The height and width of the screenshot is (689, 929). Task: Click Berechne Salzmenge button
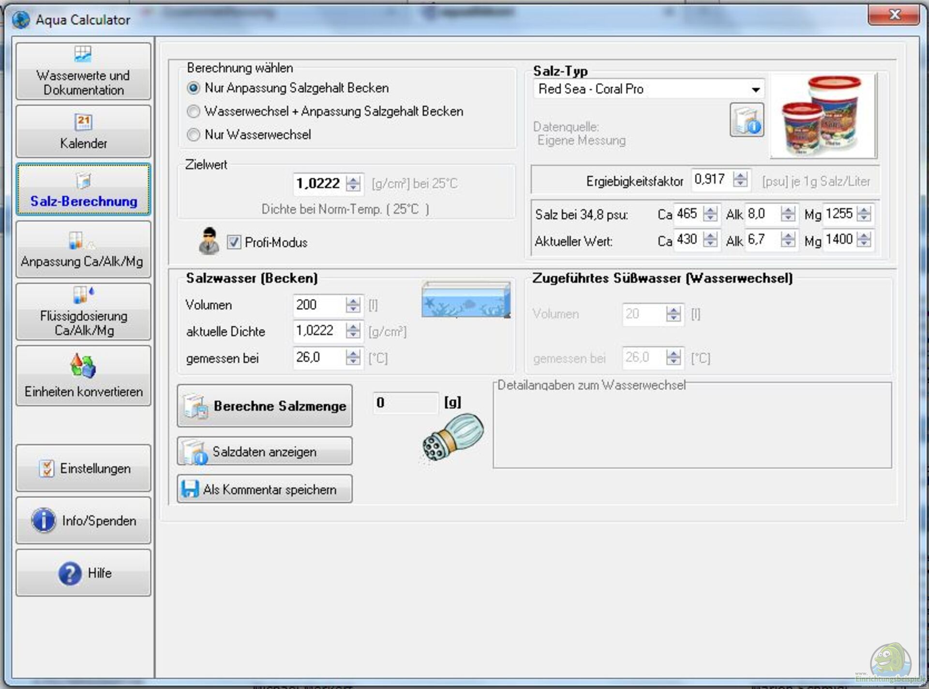click(x=265, y=406)
